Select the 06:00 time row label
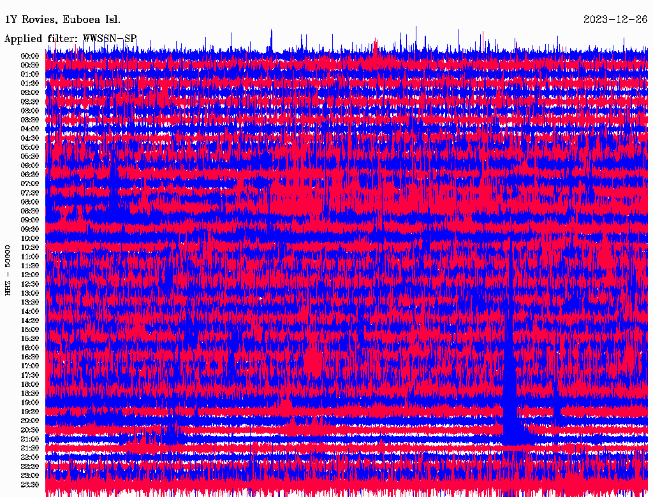The width and height of the screenshot is (653, 497). [30, 166]
